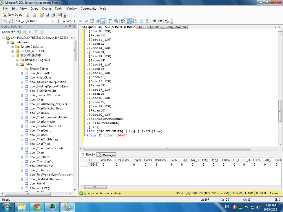The height and width of the screenshot is (212, 283).
Task: Click the Open File folder icon
Action: coord(42,15)
